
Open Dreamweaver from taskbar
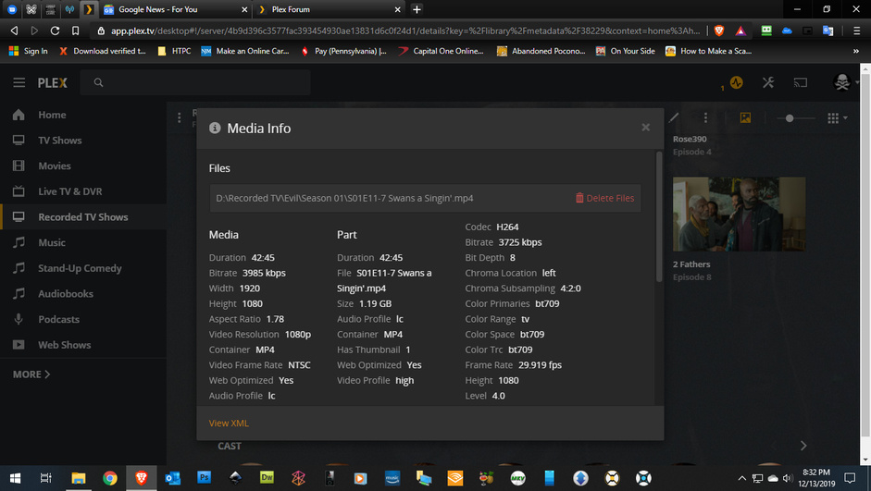[267, 478]
